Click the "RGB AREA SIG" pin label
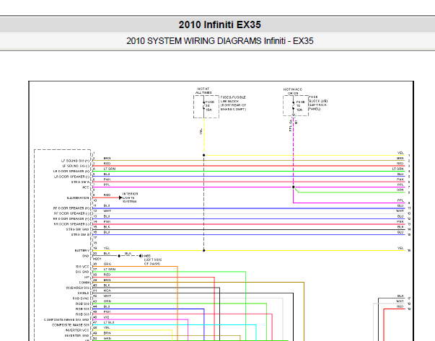The height and width of the screenshot is (341, 435). 78,288
